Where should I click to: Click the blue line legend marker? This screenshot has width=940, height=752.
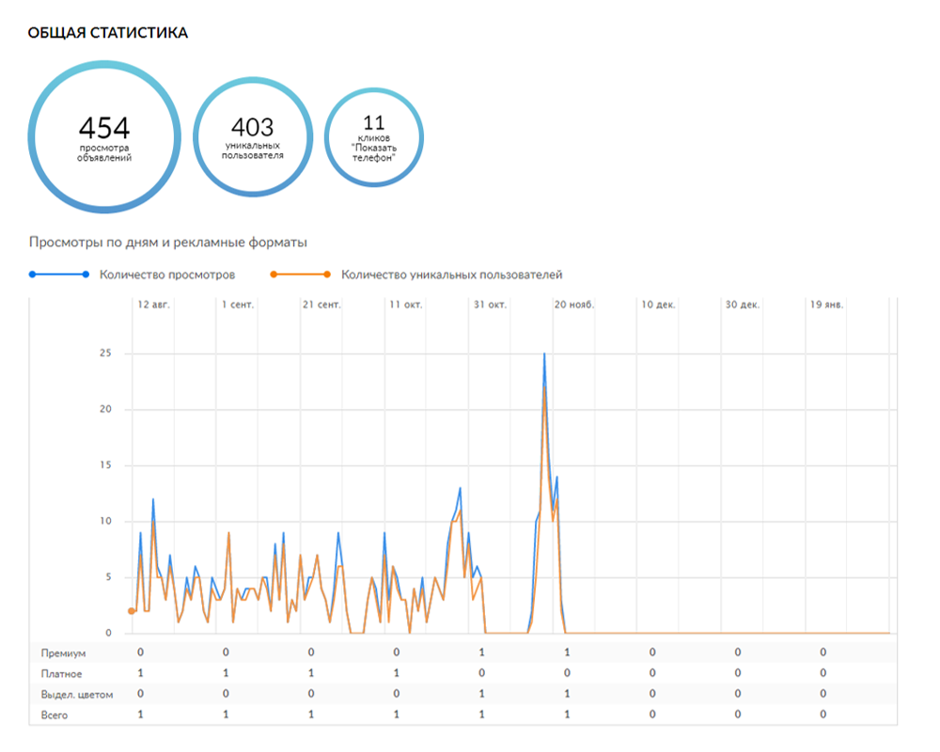tap(59, 274)
